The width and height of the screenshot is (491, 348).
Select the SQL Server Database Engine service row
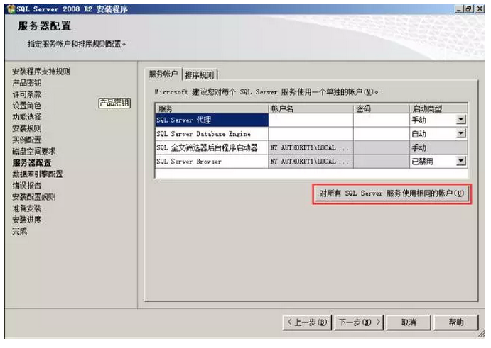(x=212, y=134)
